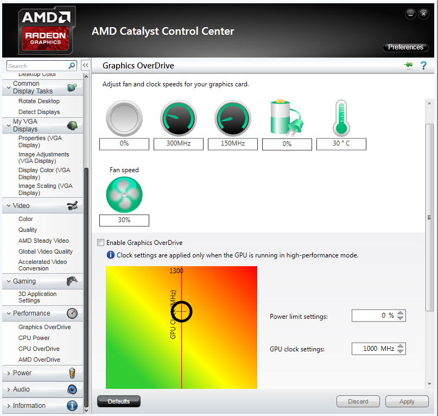Enable Graphics OverDrive checkbox
Viewport: 438px width, 416px height.
point(100,242)
